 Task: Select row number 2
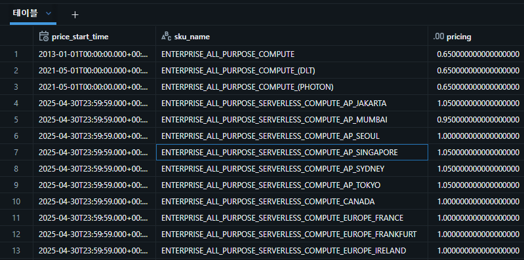point(16,71)
